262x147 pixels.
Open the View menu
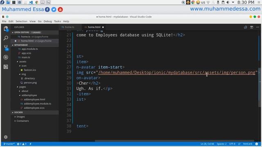pos(32,21)
